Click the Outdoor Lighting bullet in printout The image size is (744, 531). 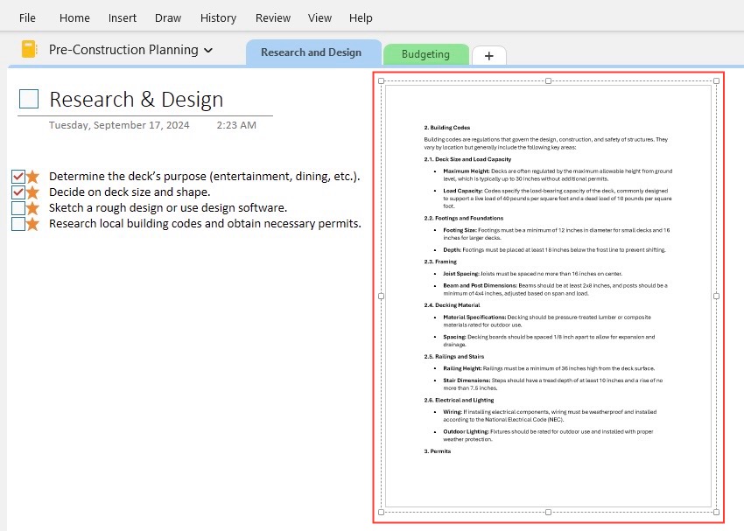click(548, 436)
